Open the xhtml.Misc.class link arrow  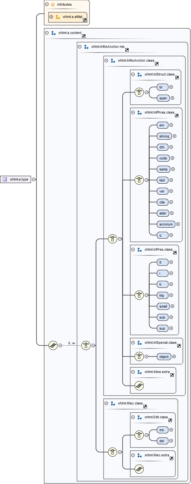click(x=145, y=406)
